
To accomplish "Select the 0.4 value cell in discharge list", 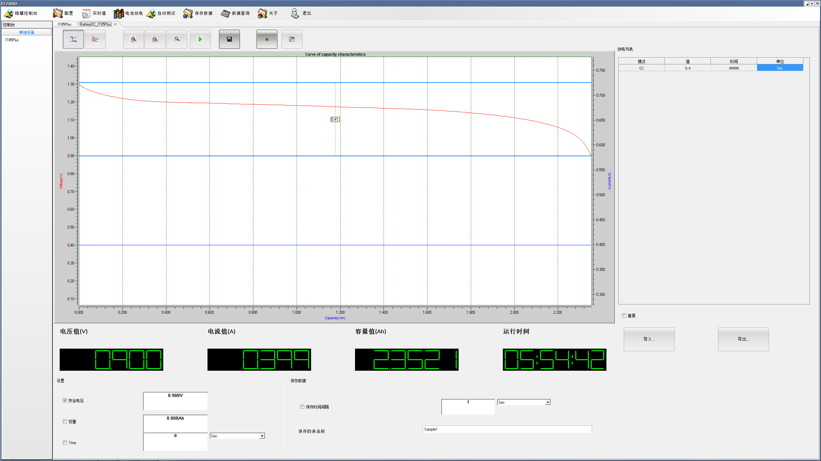I will [688, 68].
